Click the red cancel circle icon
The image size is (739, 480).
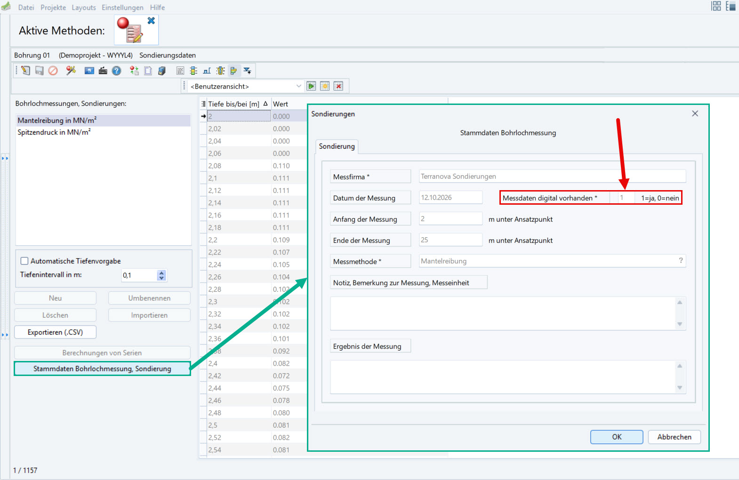pyautogui.click(x=53, y=71)
